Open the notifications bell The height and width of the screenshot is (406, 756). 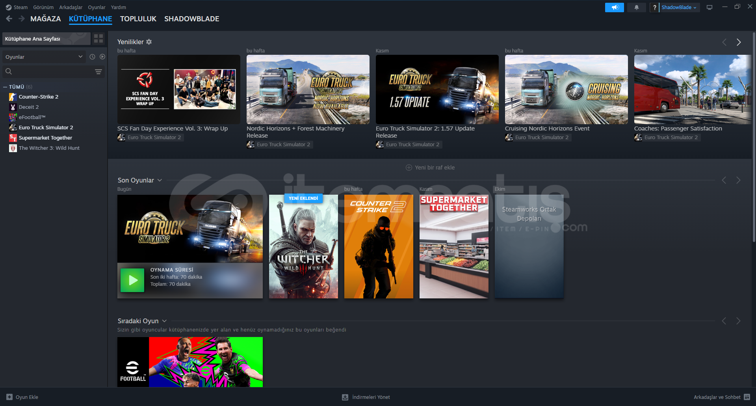click(x=636, y=7)
